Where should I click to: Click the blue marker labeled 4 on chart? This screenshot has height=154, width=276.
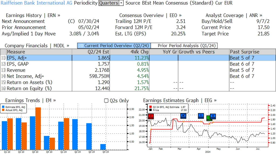coord(213,116)
